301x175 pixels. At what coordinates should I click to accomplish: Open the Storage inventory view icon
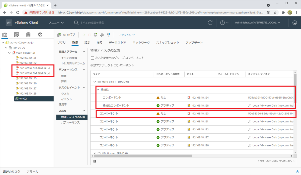28,35
